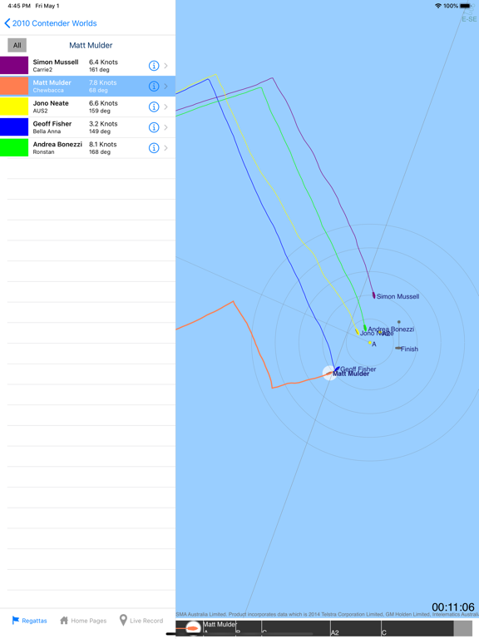
Task: Click the Wi-Fi status icon
Action: 438,6
